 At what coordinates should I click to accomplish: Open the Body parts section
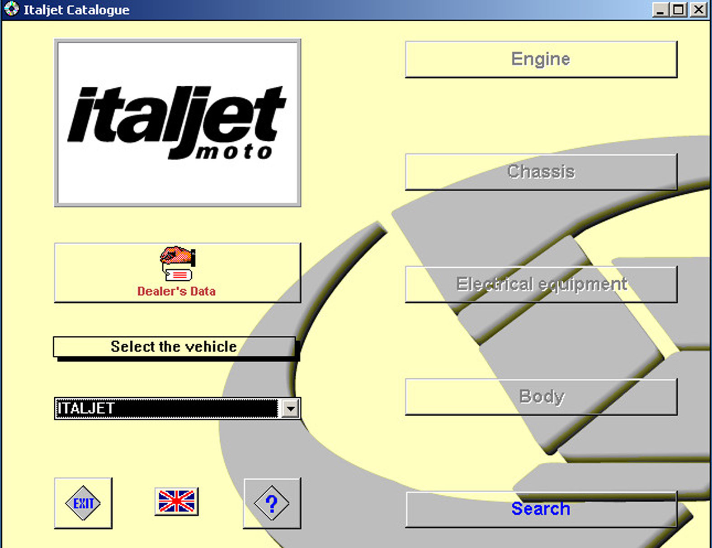click(x=541, y=397)
